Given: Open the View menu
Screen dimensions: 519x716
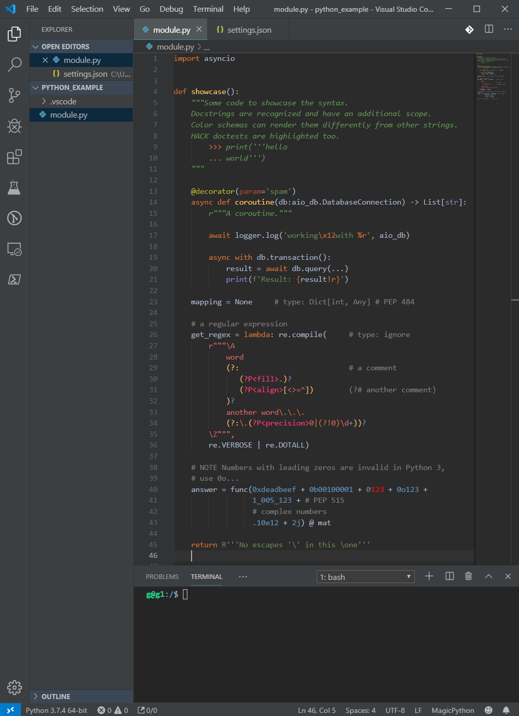Looking at the screenshot, I should (122, 9).
